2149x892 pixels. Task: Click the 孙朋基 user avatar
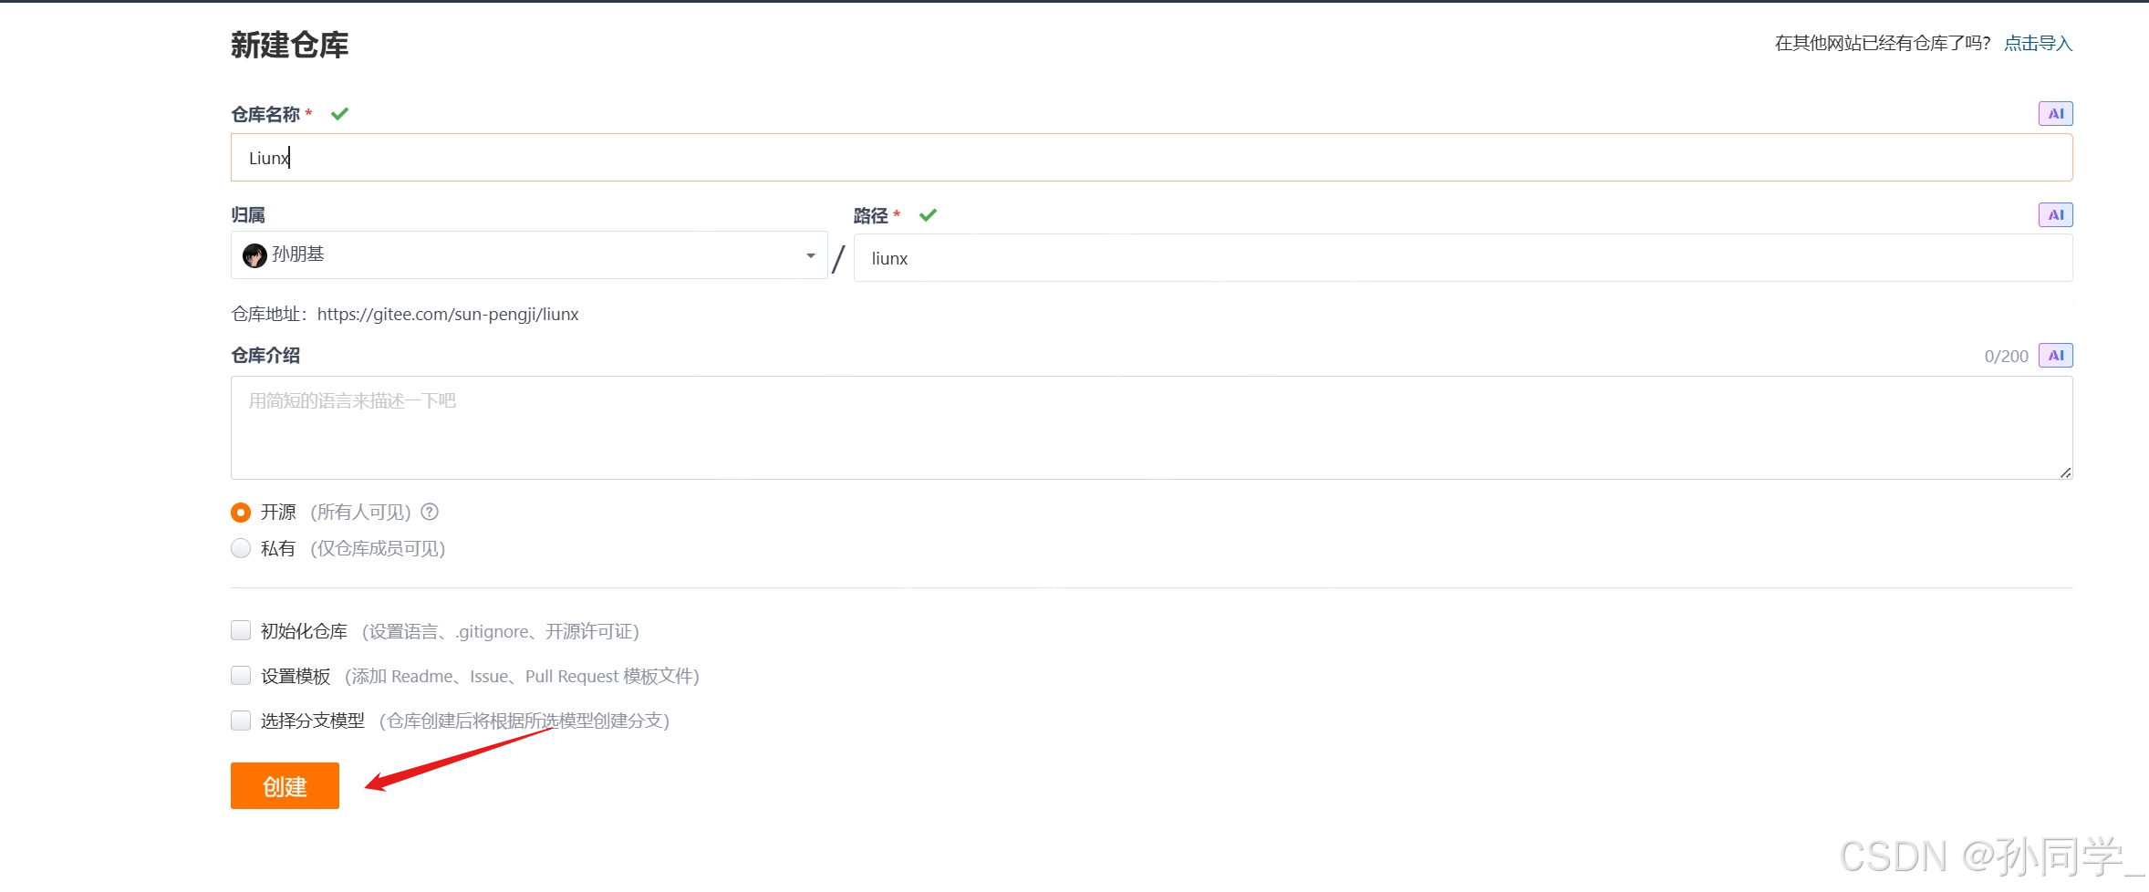pyautogui.click(x=254, y=255)
